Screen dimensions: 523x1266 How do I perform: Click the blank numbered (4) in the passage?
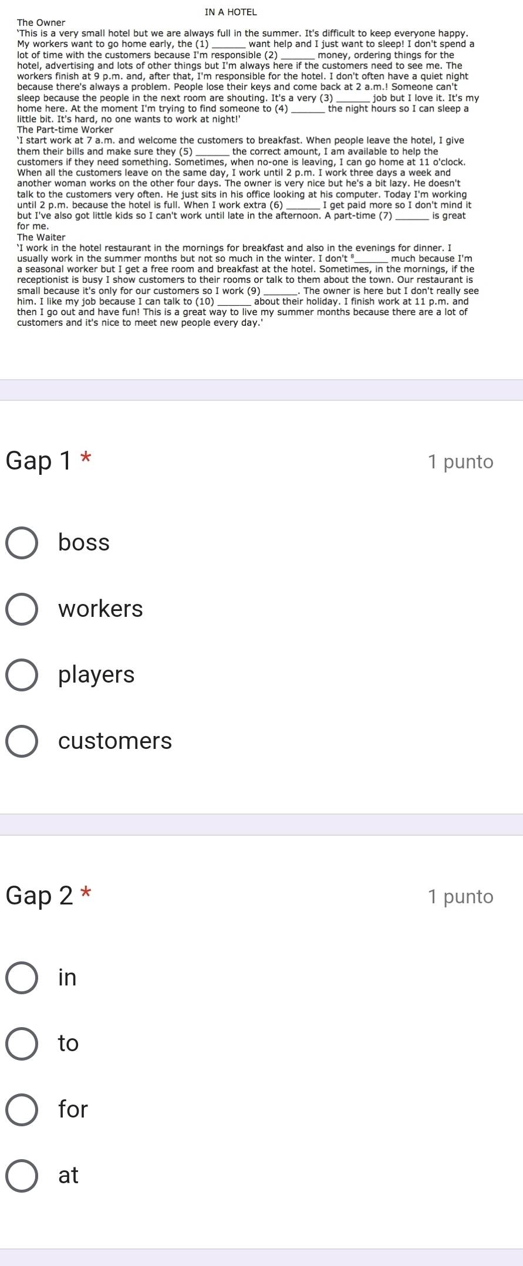point(308,110)
